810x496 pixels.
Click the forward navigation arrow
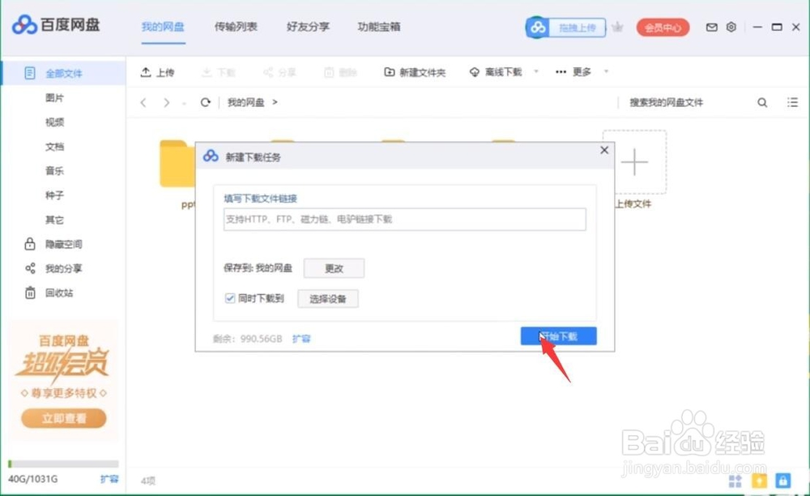pos(166,102)
